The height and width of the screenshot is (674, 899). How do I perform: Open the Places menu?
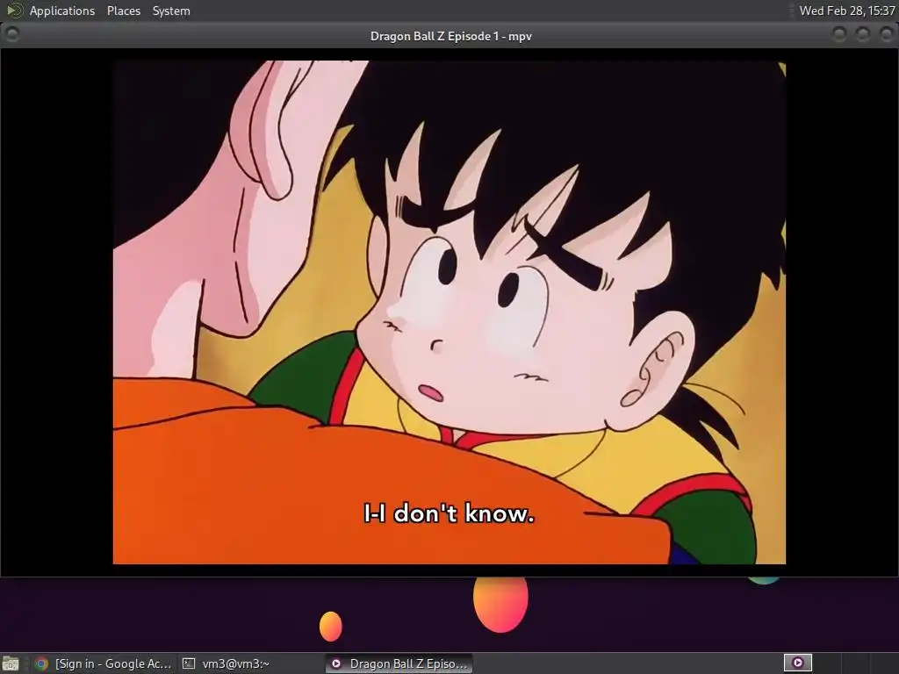[123, 11]
